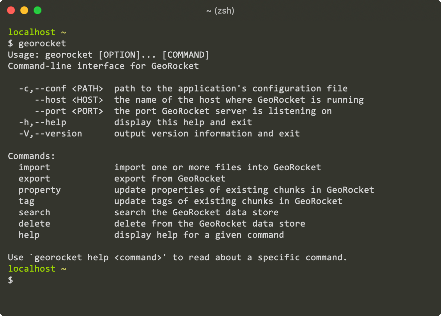
Task: Click the typed "georocket" command after first prompt
Action: pos(42,43)
